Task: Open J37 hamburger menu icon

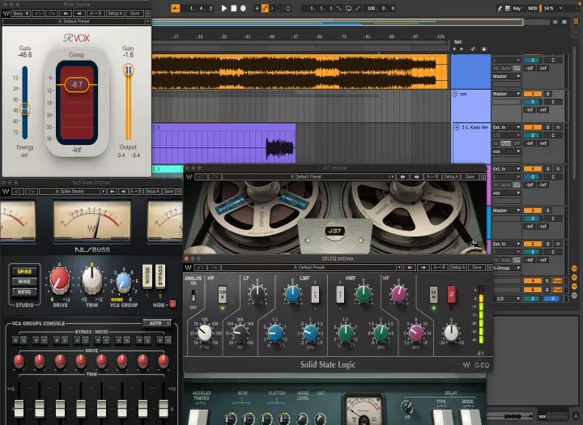Action: (483, 177)
